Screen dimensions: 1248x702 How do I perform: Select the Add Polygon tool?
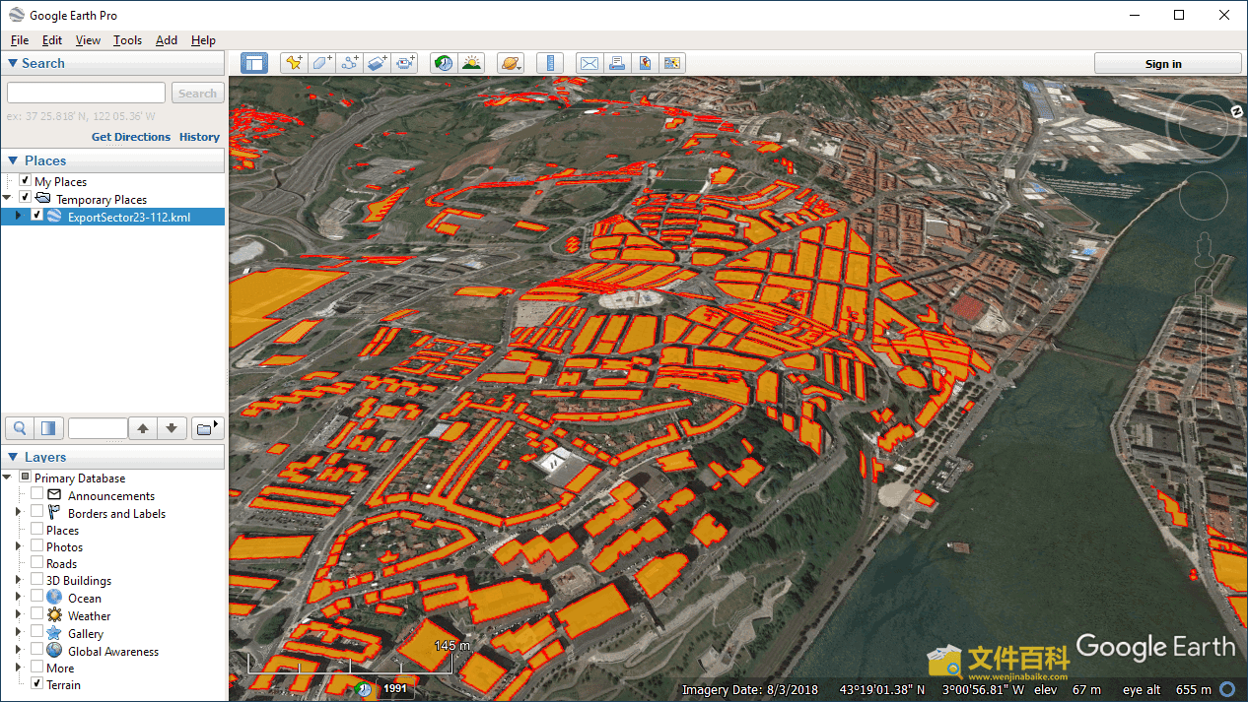(321, 63)
